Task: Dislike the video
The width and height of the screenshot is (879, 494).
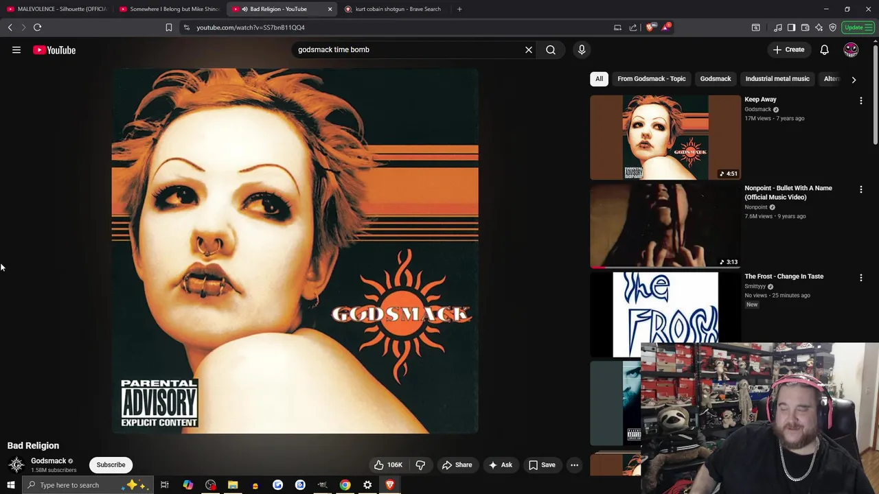Action: [x=420, y=464]
